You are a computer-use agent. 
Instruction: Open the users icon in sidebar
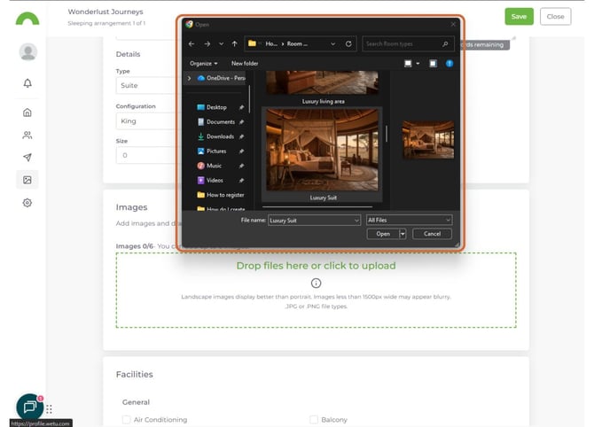point(27,136)
